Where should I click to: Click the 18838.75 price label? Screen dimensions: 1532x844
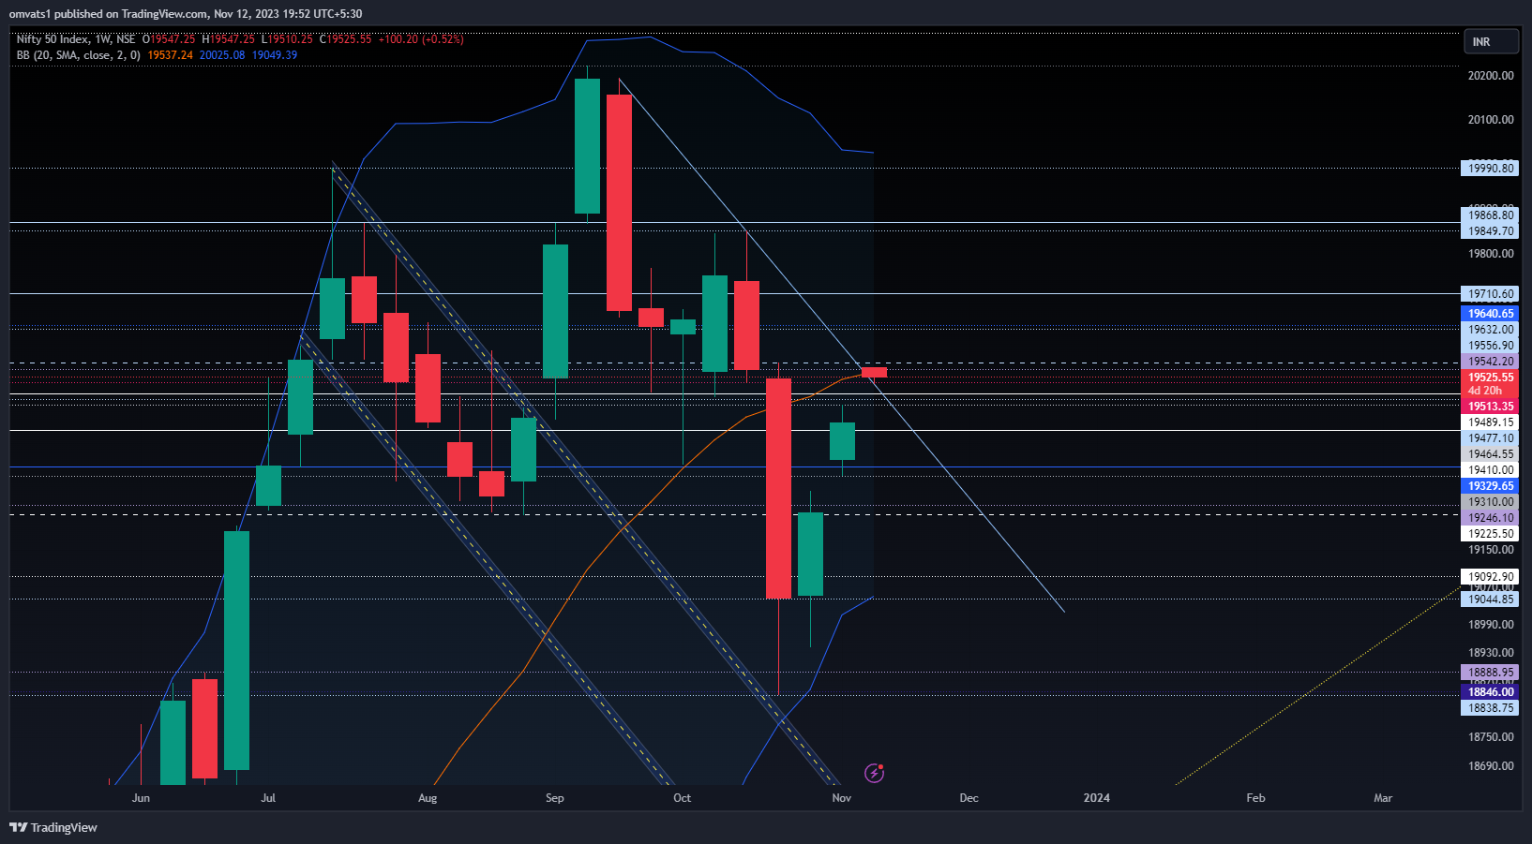(1490, 708)
